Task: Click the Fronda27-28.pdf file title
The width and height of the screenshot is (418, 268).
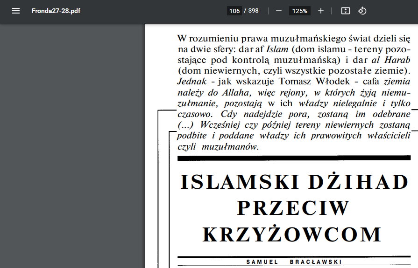Action: (x=56, y=11)
